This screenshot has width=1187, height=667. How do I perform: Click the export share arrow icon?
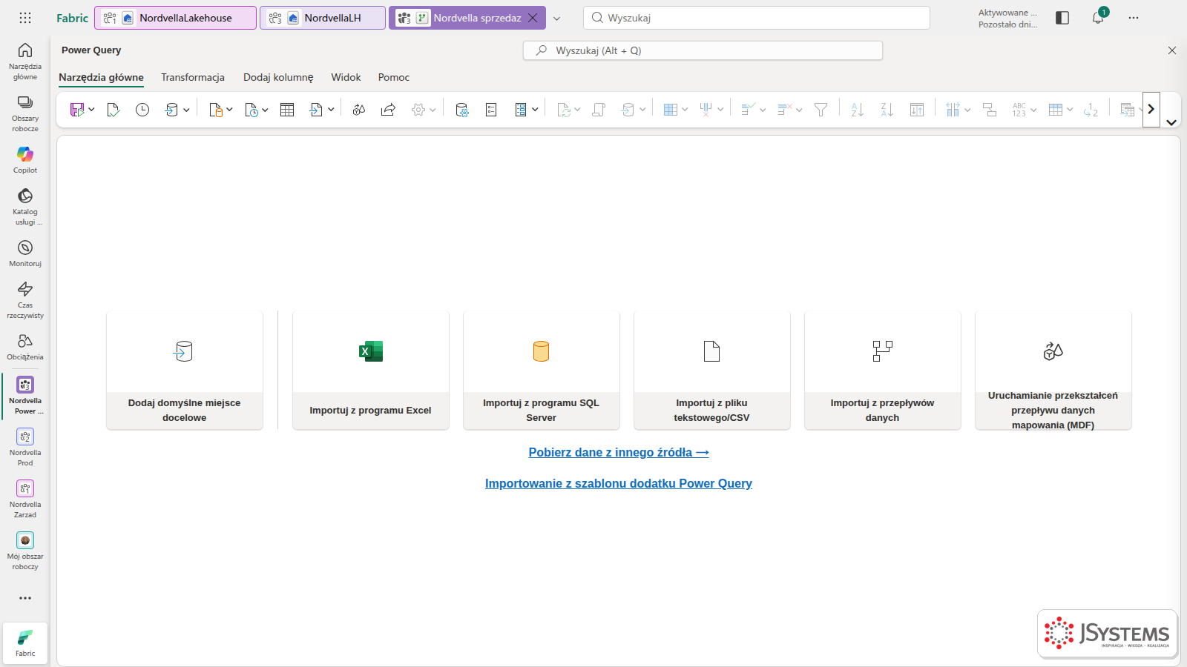(x=388, y=110)
